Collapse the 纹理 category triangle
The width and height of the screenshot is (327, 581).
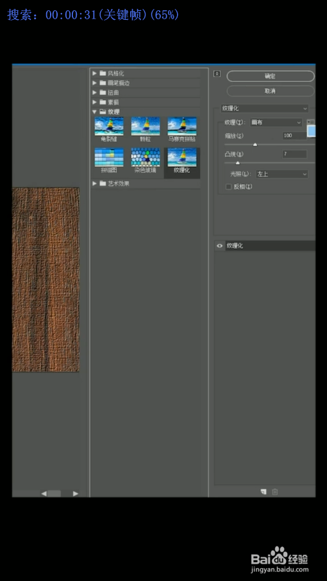coord(94,112)
